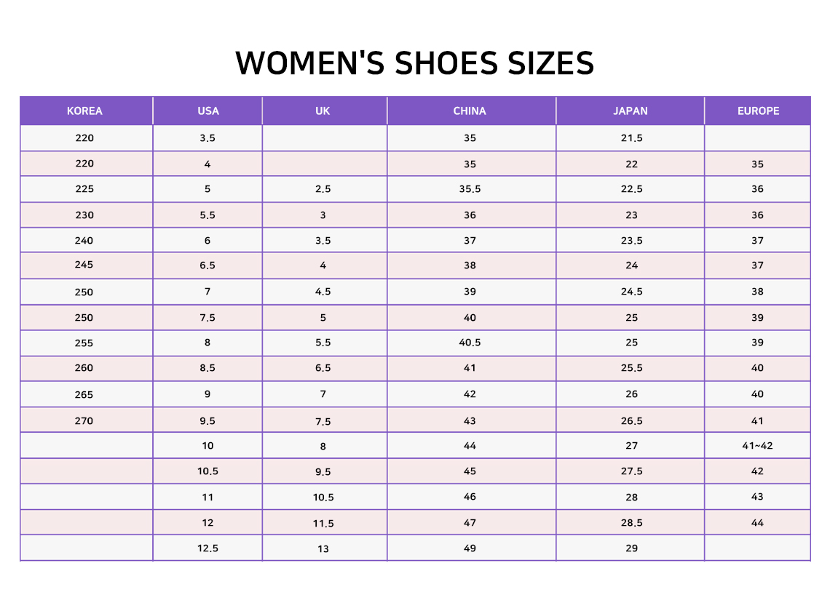Viewport: 830px width, 595px height.
Task: Select the CHINA column header
Action: coord(471,111)
